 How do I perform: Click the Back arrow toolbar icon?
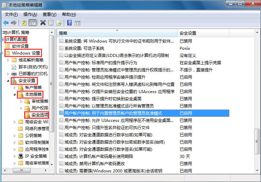point(6,23)
